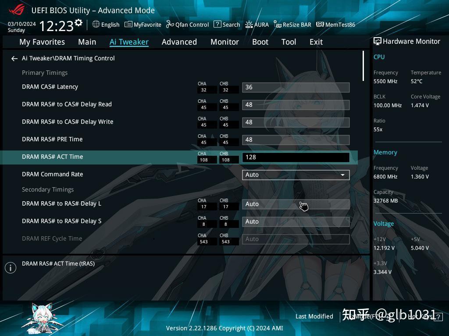Open the Boot tab
Image resolution: width=449 pixels, height=336 pixels.
tap(260, 42)
